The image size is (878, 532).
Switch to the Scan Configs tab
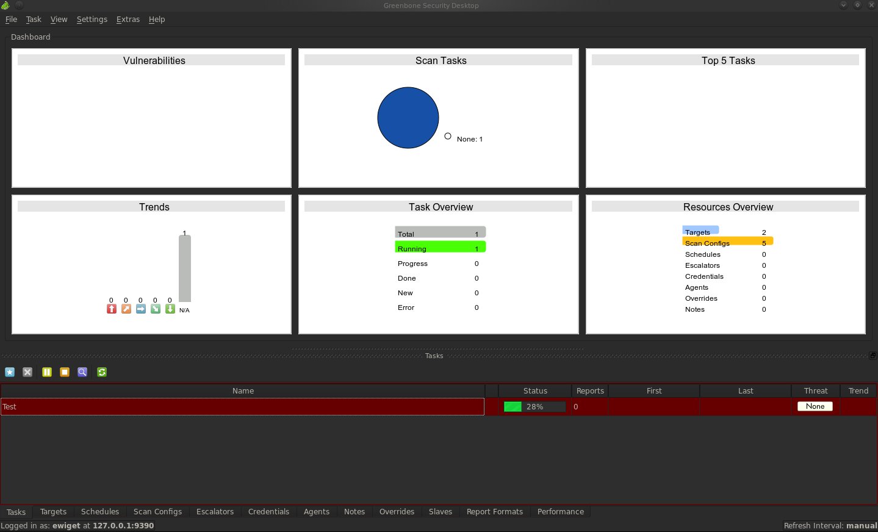pos(157,511)
